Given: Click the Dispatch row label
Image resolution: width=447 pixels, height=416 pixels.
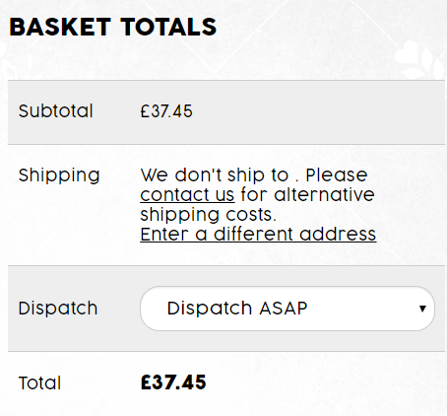Looking at the screenshot, I should [58, 309].
